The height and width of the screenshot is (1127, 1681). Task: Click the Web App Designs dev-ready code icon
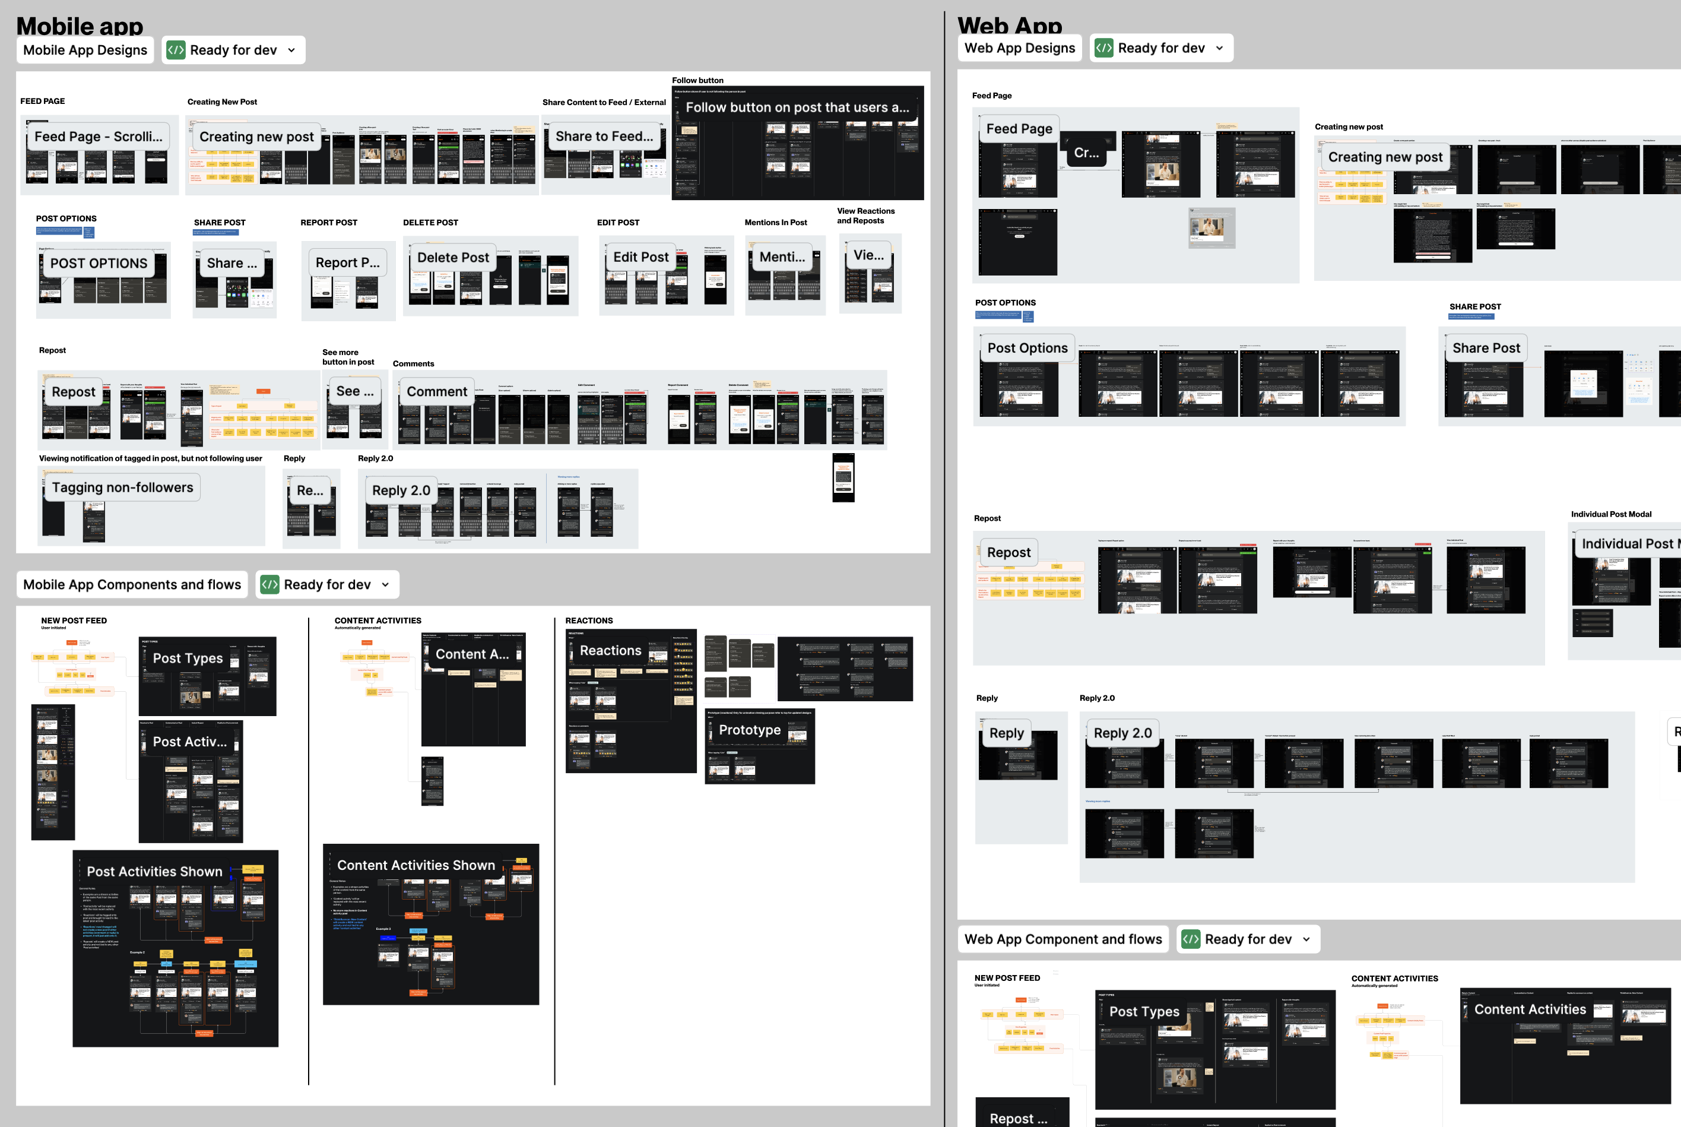(x=1104, y=48)
